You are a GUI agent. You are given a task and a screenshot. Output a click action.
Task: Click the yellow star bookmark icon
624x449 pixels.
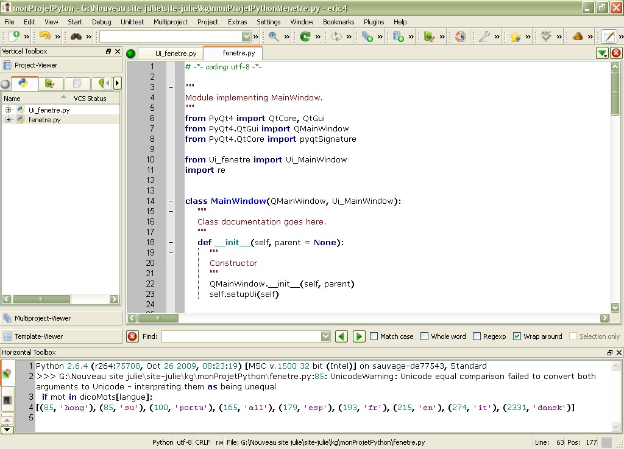click(x=516, y=37)
